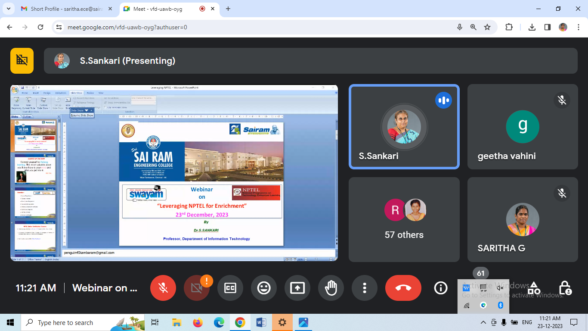Open Microsoft Word from the taskbar
The height and width of the screenshot is (331, 588).
pyautogui.click(x=261, y=322)
